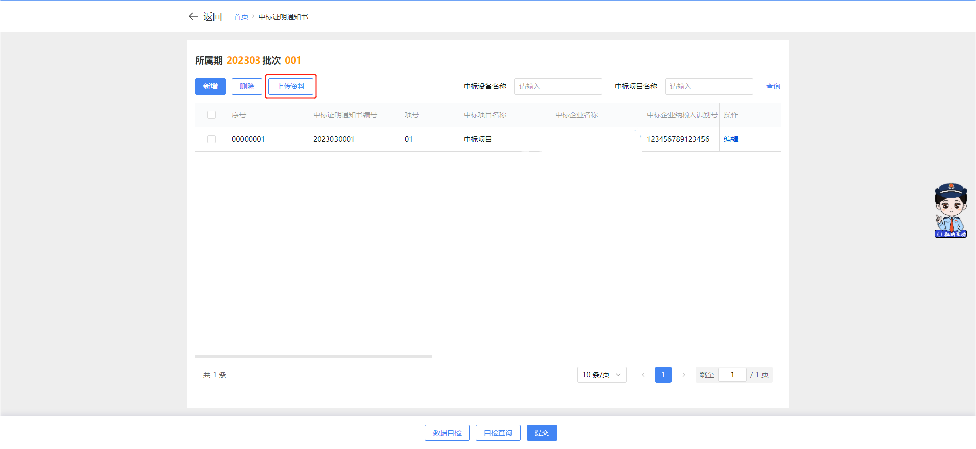Go to next page arrow

point(684,375)
